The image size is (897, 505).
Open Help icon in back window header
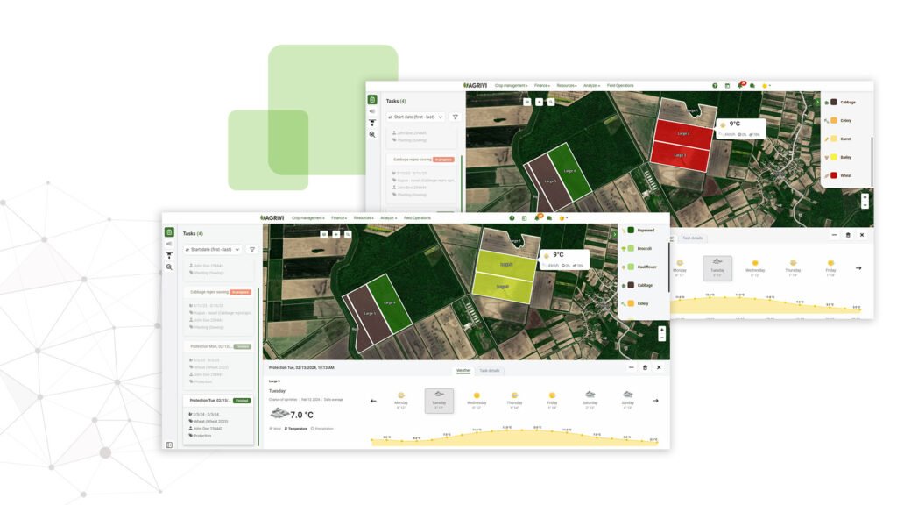tap(715, 85)
